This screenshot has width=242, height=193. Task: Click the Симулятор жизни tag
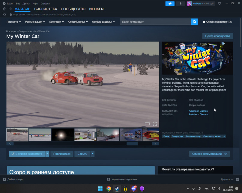pos(212,136)
